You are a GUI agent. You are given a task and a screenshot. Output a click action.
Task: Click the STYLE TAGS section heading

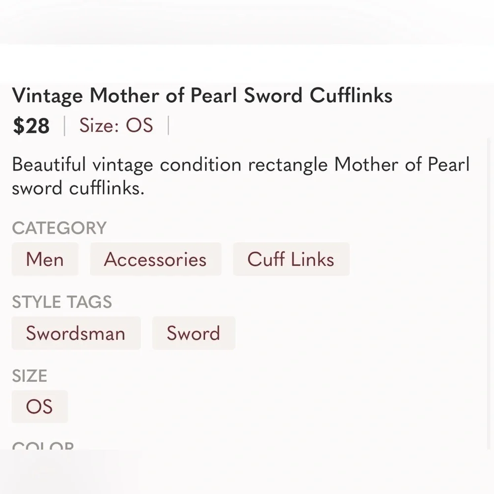[62, 301]
